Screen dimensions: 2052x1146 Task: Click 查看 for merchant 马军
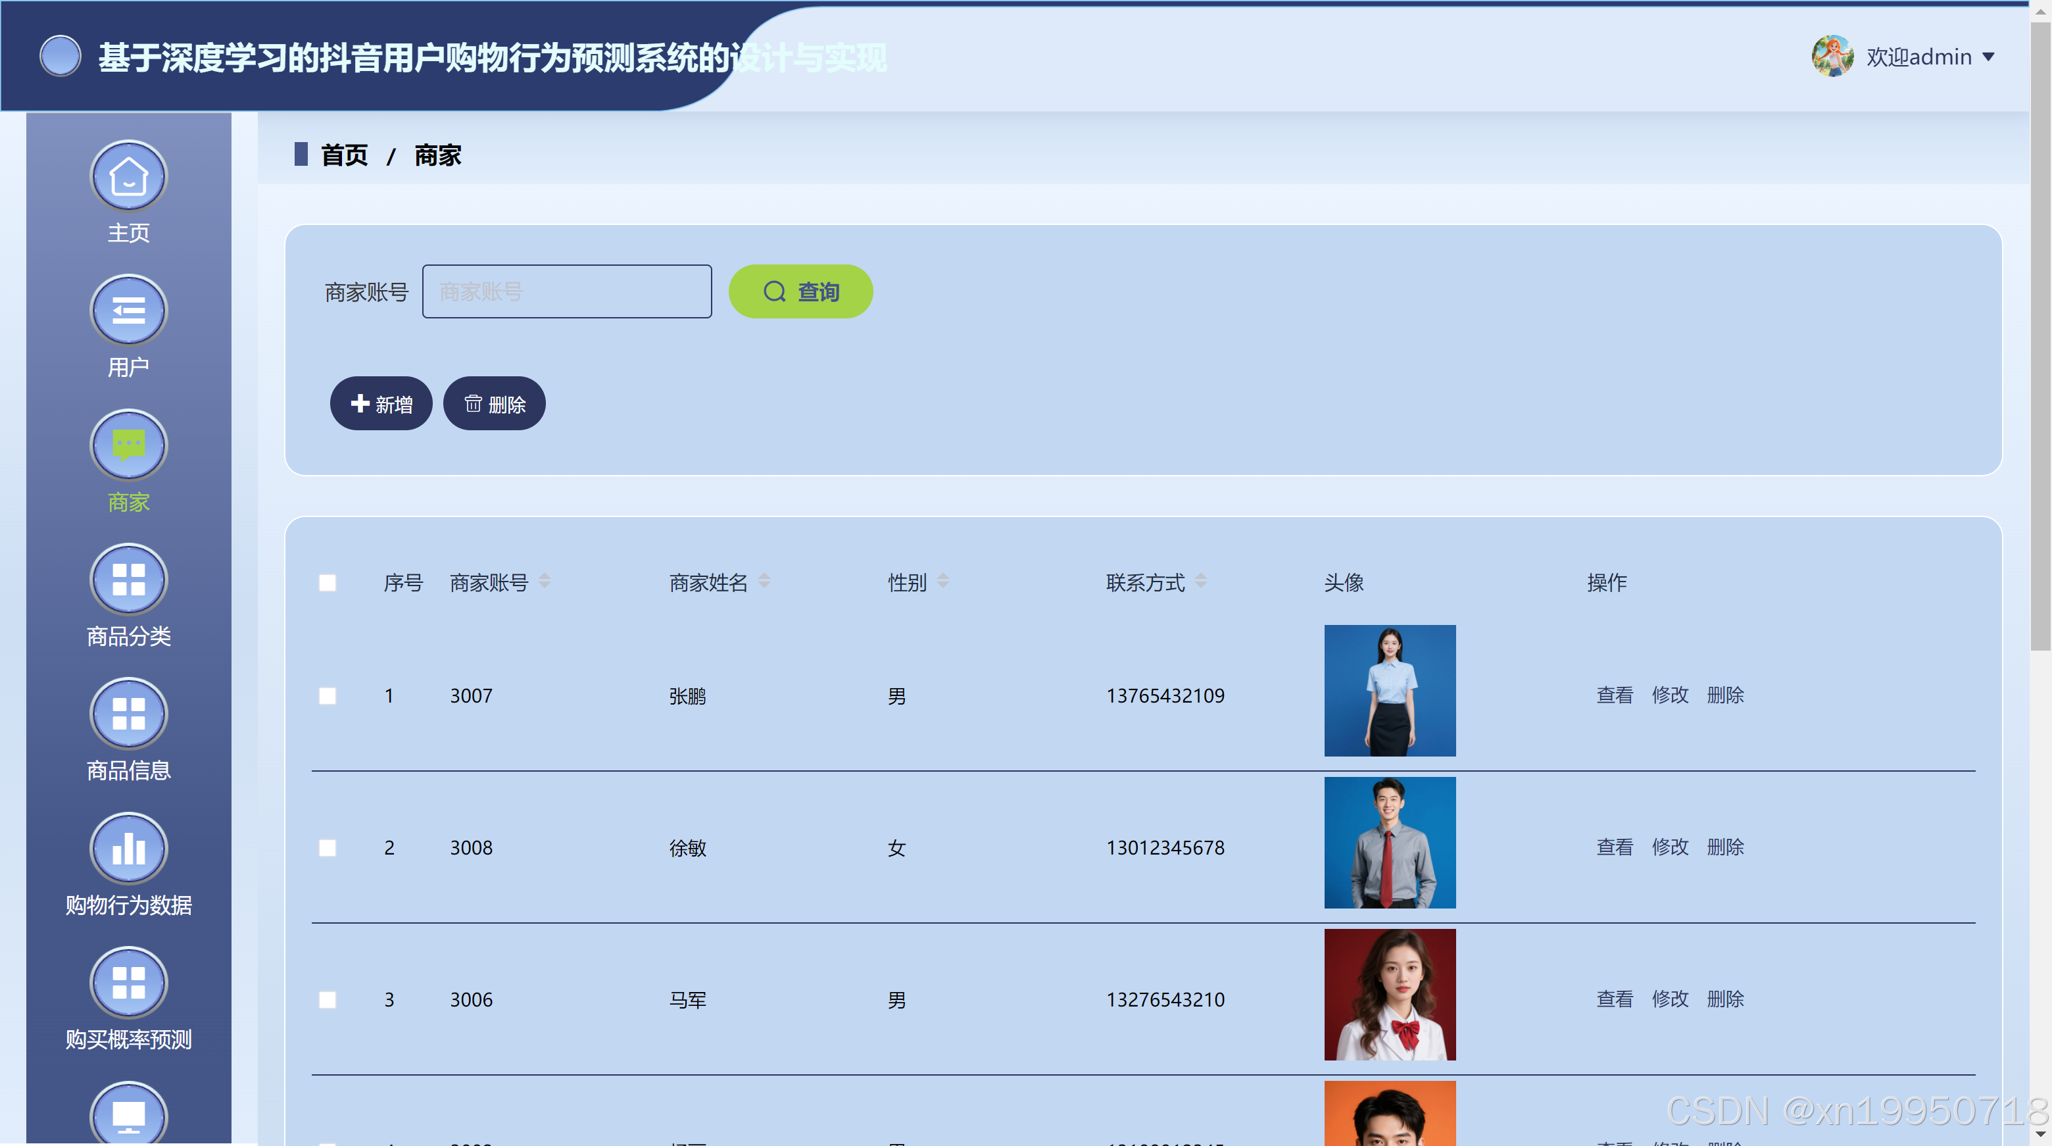click(1615, 999)
